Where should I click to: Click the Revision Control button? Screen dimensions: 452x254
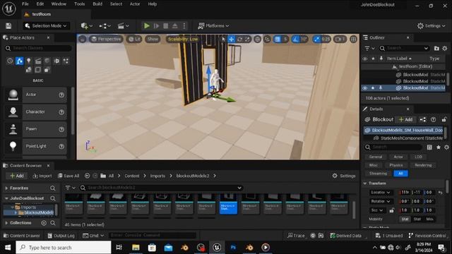click(x=427, y=236)
